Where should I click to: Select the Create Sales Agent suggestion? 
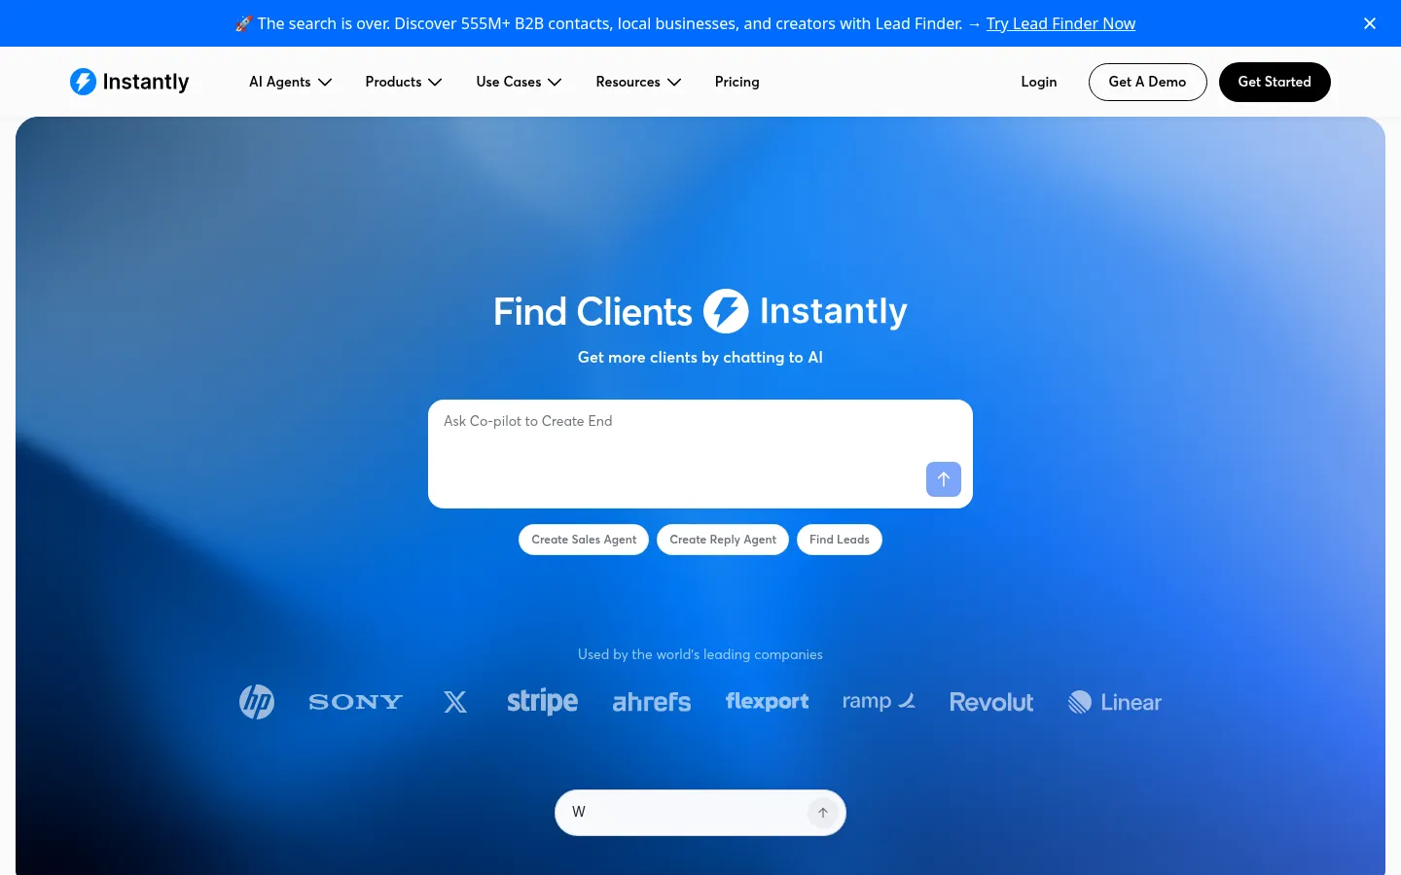tap(584, 540)
